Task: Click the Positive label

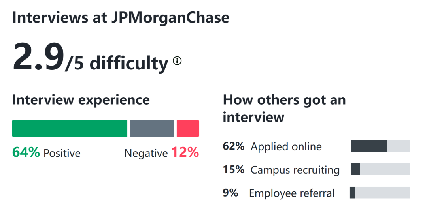Action: [62, 153]
